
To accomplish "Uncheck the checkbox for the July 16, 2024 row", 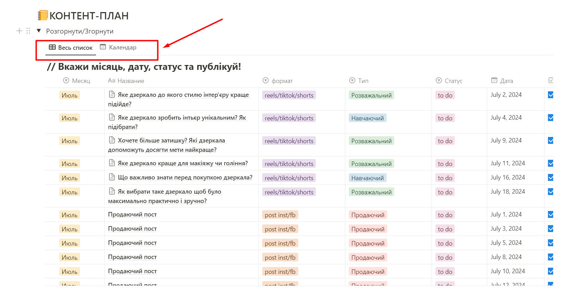I will (551, 177).
